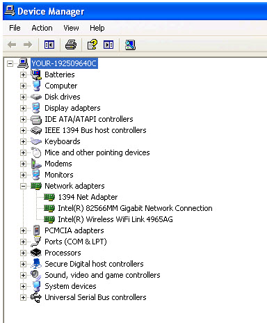The image size is (267, 323).
Task: Select the Computer category label
Action: click(x=61, y=86)
